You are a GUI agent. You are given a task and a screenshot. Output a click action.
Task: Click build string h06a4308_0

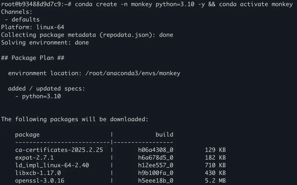(156, 150)
